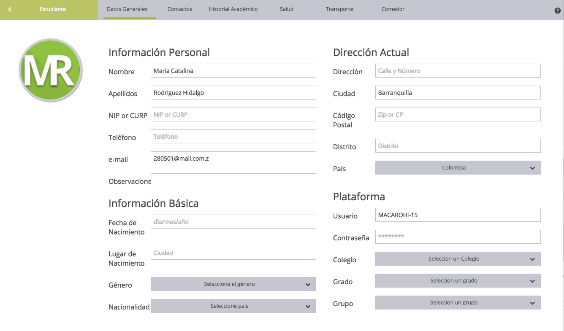
Task: Click the e-mail field
Action: pos(233,158)
